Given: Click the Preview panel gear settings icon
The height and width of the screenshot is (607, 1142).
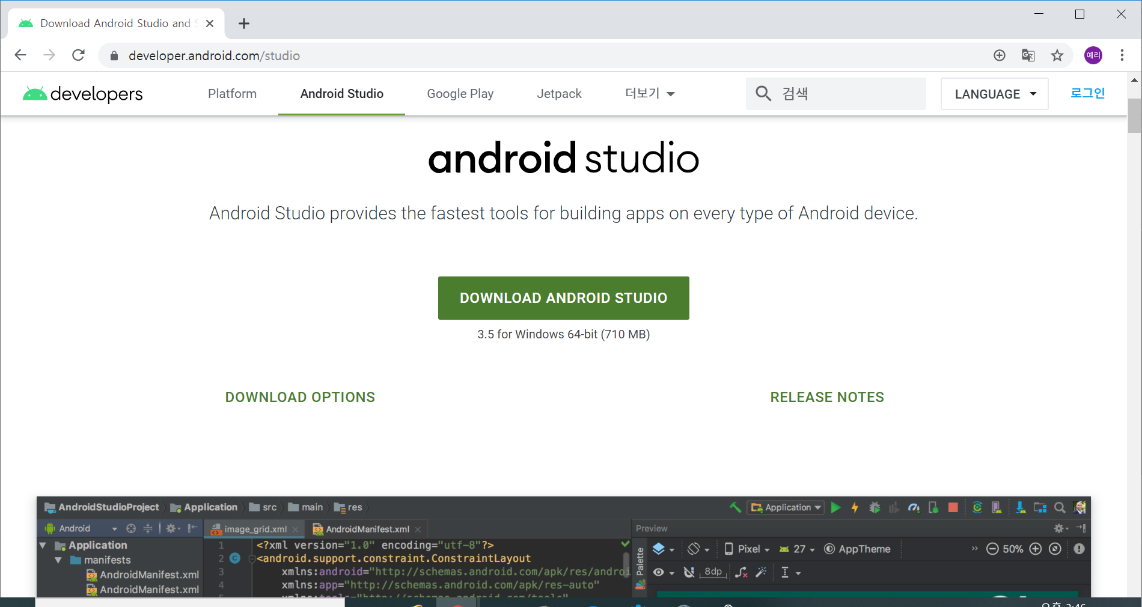Looking at the screenshot, I should (1058, 528).
